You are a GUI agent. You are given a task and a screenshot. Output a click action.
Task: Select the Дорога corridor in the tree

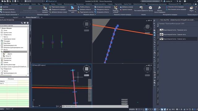click(x=10, y=54)
